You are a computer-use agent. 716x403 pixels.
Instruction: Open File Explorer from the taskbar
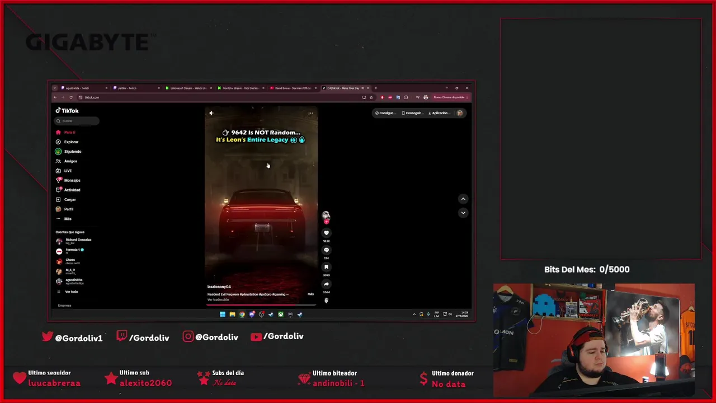(232, 315)
